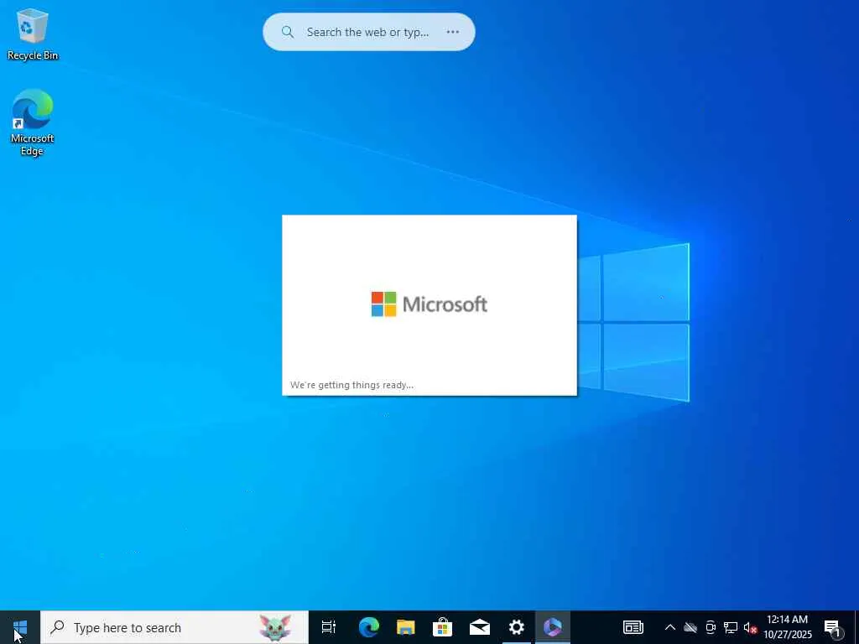The width and height of the screenshot is (859, 644).
Task: Launch Microsoft Edge from the taskbar
Action: [x=369, y=627]
